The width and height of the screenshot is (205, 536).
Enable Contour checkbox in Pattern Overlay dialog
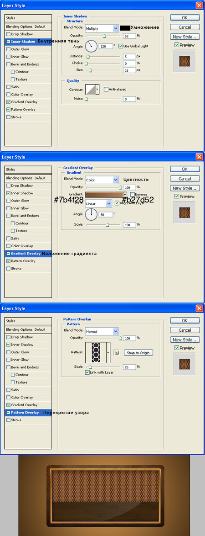13,375
